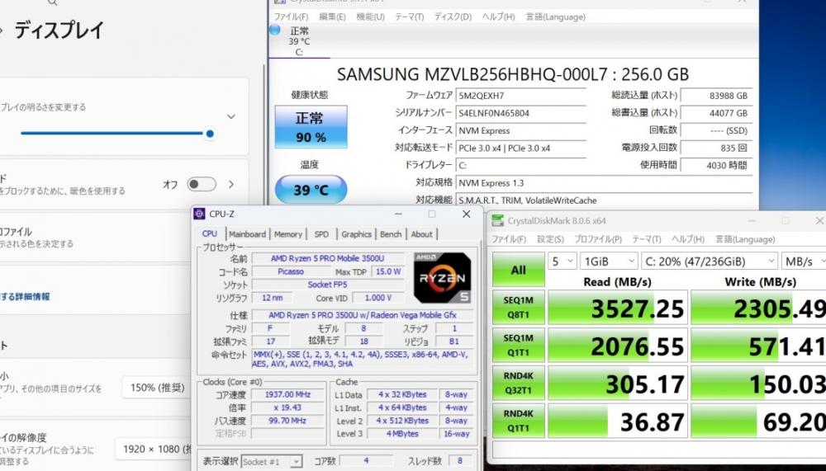Open the Socket #1 selection dropdown in CPU-Z

tap(271, 462)
